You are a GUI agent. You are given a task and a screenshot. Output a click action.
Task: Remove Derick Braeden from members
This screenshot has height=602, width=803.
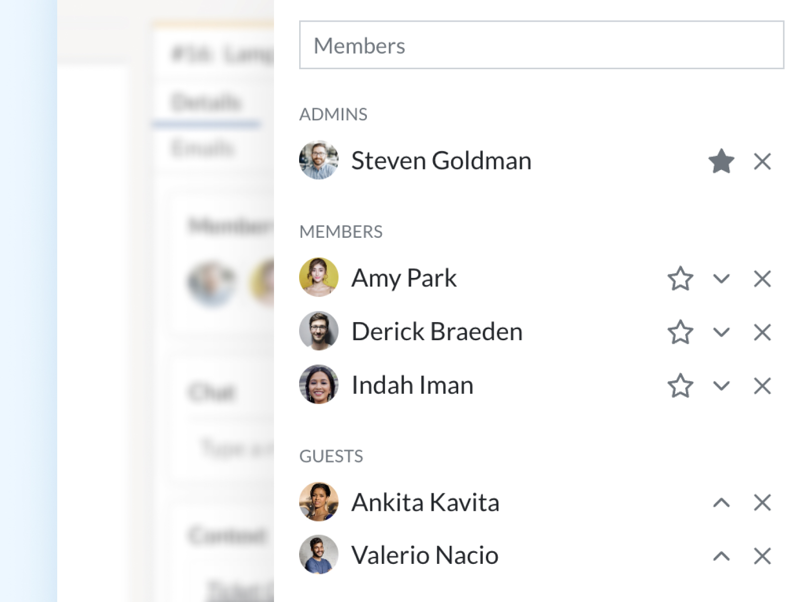click(762, 332)
